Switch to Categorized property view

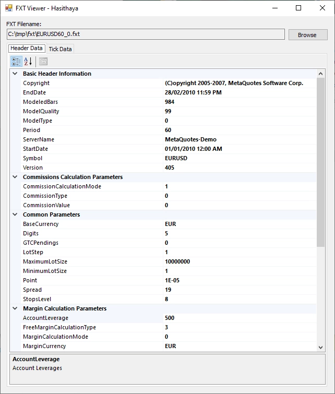(x=16, y=62)
